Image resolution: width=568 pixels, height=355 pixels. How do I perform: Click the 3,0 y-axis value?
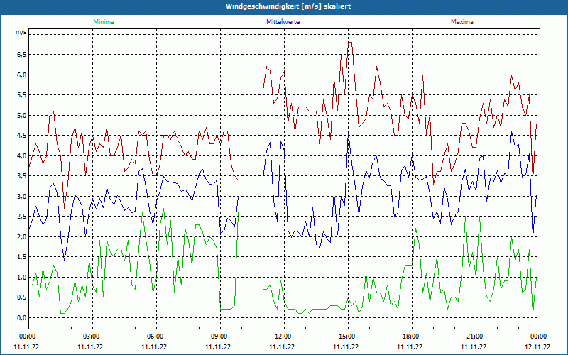(21, 197)
